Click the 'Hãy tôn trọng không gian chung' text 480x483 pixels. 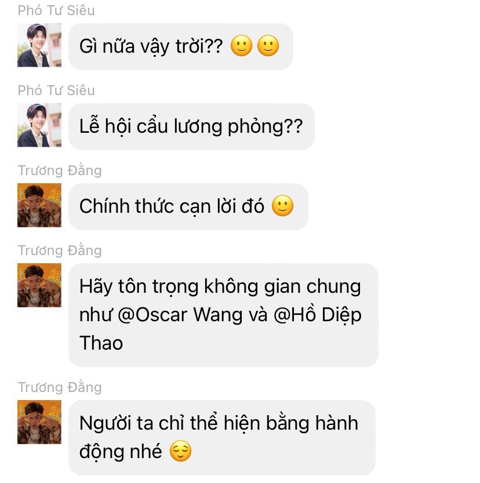pyautogui.click(x=220, y=287)
